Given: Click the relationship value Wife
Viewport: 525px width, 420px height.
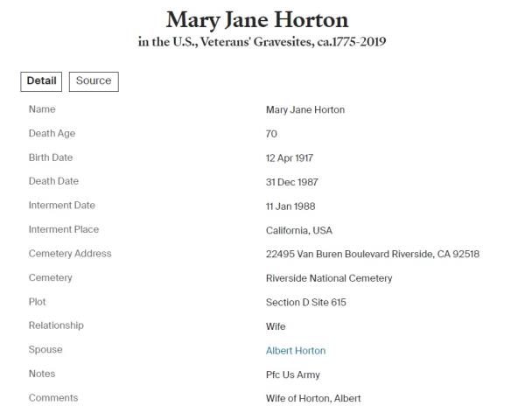Looking at the screenshot, I should coord(276,326).
